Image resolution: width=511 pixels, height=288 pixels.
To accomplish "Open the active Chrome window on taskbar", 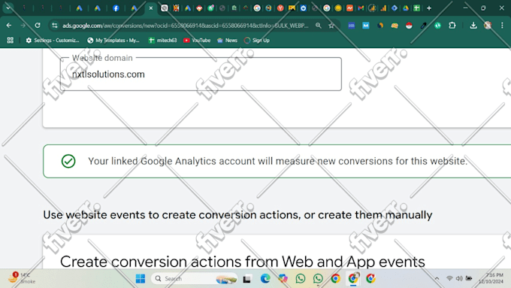I will 353,278.
